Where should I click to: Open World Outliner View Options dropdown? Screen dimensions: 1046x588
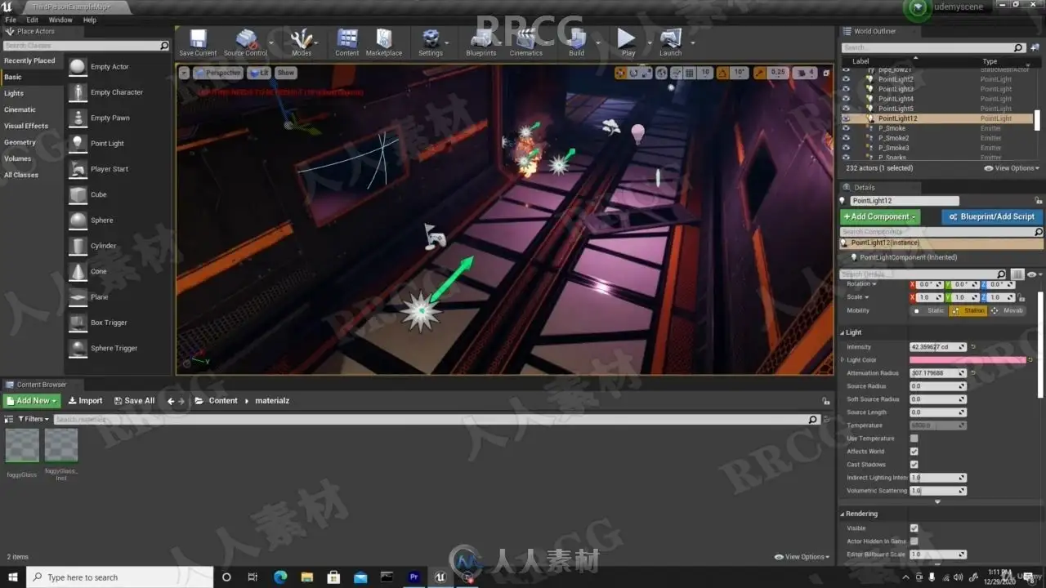pyautogui.click(x=1012, y=168)
